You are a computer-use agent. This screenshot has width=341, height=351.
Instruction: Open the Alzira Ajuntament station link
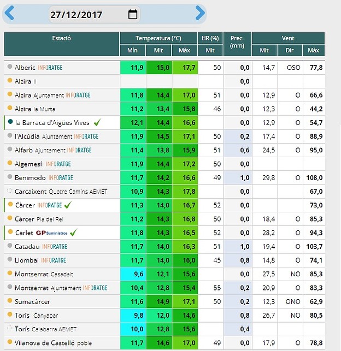coord(39,95)
